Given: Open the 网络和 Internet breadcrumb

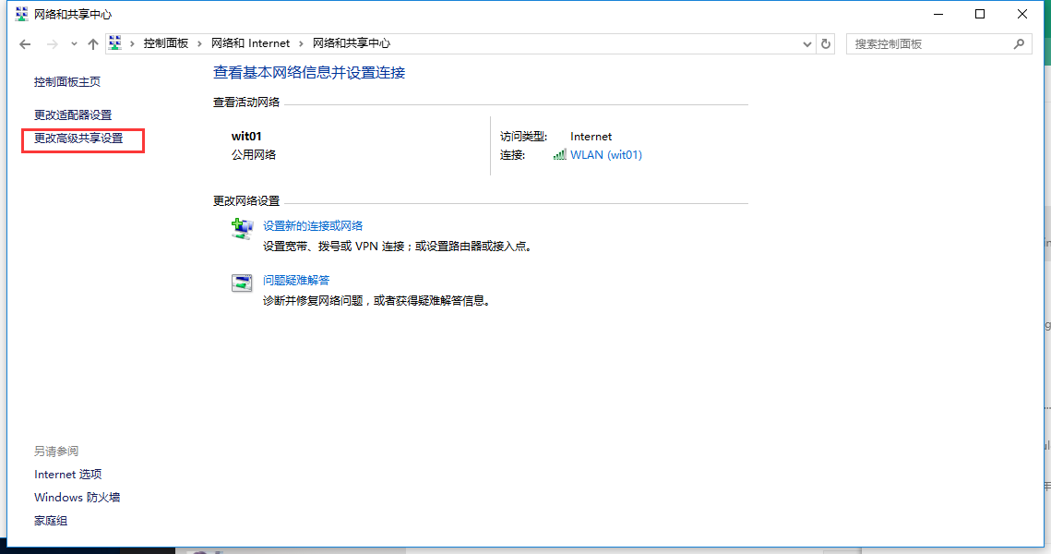Looking at the screenshot, I should pos(251,43).
